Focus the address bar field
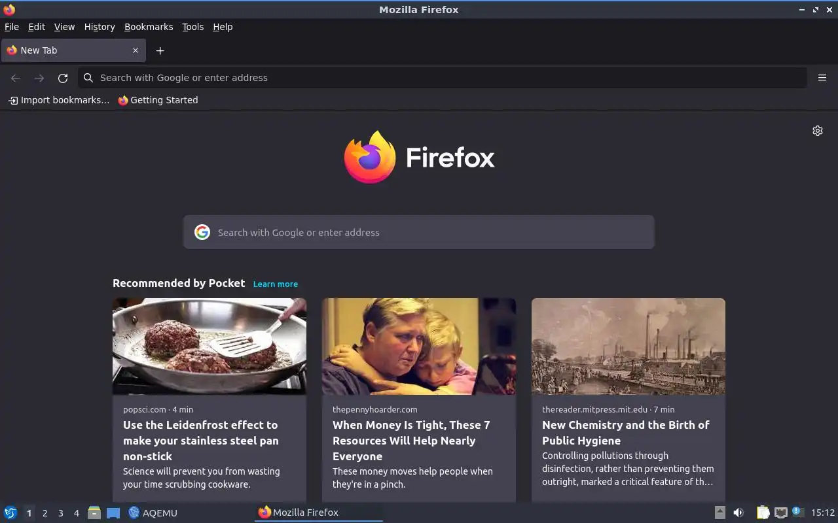The width and height of the screenshot is (838, 523). click(x=442, y=78)
